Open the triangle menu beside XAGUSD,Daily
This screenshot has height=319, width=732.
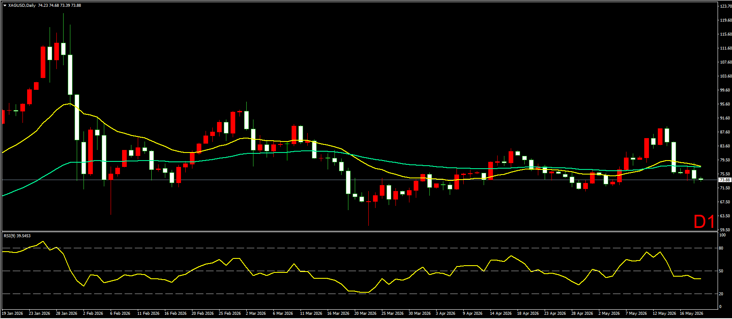click(5, 6)
